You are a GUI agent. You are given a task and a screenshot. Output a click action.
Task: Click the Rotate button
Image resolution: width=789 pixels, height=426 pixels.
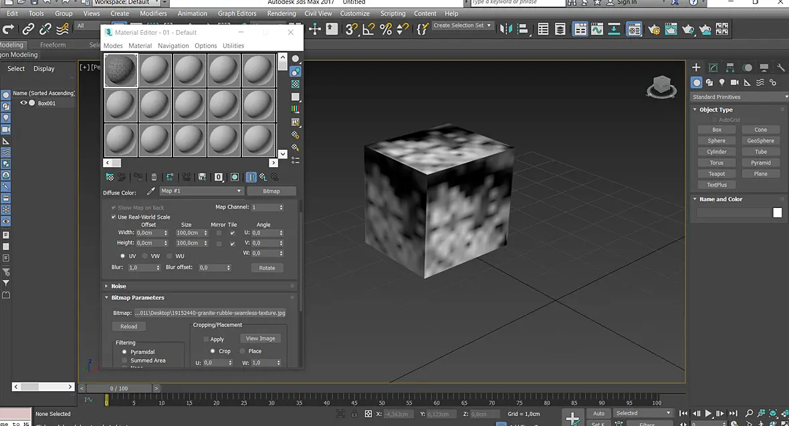267,268
